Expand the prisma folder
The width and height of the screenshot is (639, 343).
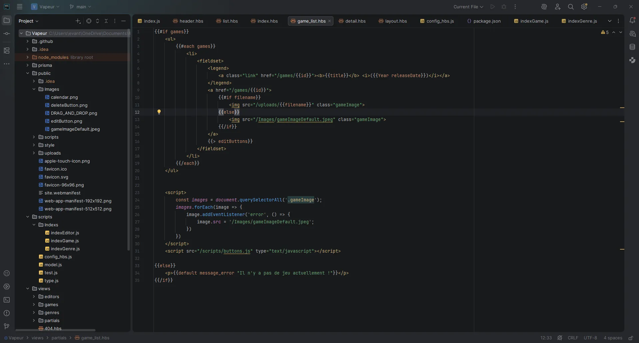[28, 65]
